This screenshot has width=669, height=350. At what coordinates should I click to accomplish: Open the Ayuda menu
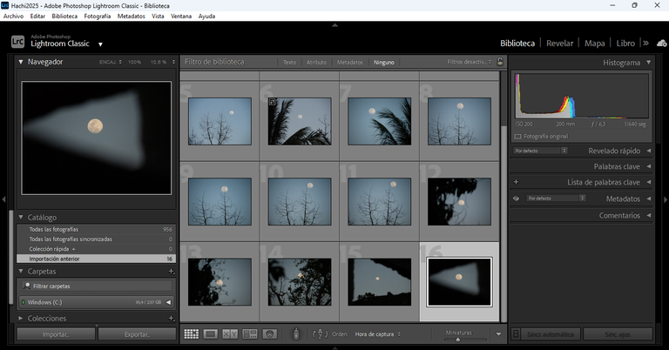click(206, 17)
